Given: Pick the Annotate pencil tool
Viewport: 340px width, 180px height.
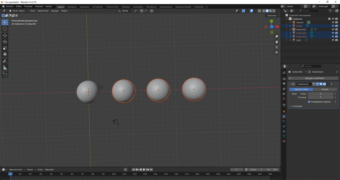Looking at the screenshot, I should 5,61.
